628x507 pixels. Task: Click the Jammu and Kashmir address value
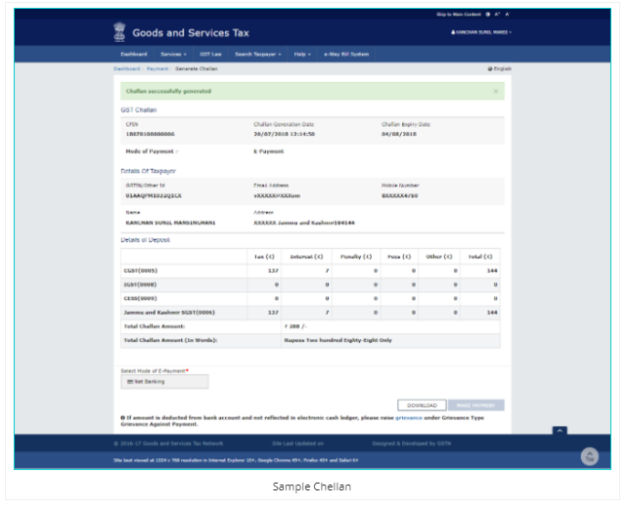click(304, 223)
